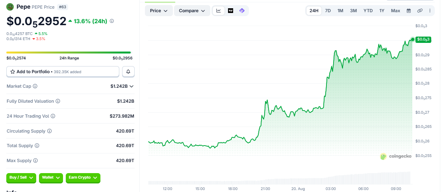This screenshot has width=445, height=192.
Task: Click the 0.0₁₀4257 BTC price text
Action: tap(20, 34)
